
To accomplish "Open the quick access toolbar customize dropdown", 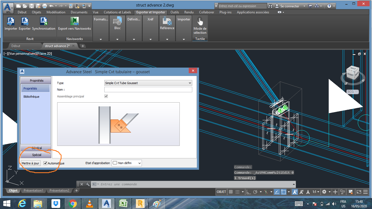I will [89, 6].
